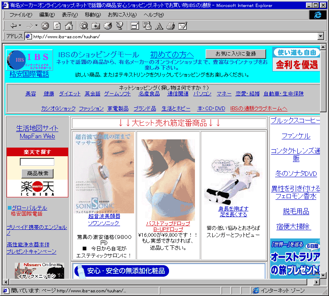Click the Forward arrow toolbar button
The width and height of the screenshot is (329, 296).
(x=30, y=26)
